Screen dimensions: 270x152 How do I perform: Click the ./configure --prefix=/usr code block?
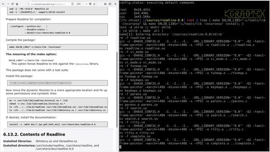[57, 30]
